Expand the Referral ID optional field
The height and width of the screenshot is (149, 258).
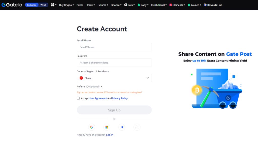(x=90, y=86)
